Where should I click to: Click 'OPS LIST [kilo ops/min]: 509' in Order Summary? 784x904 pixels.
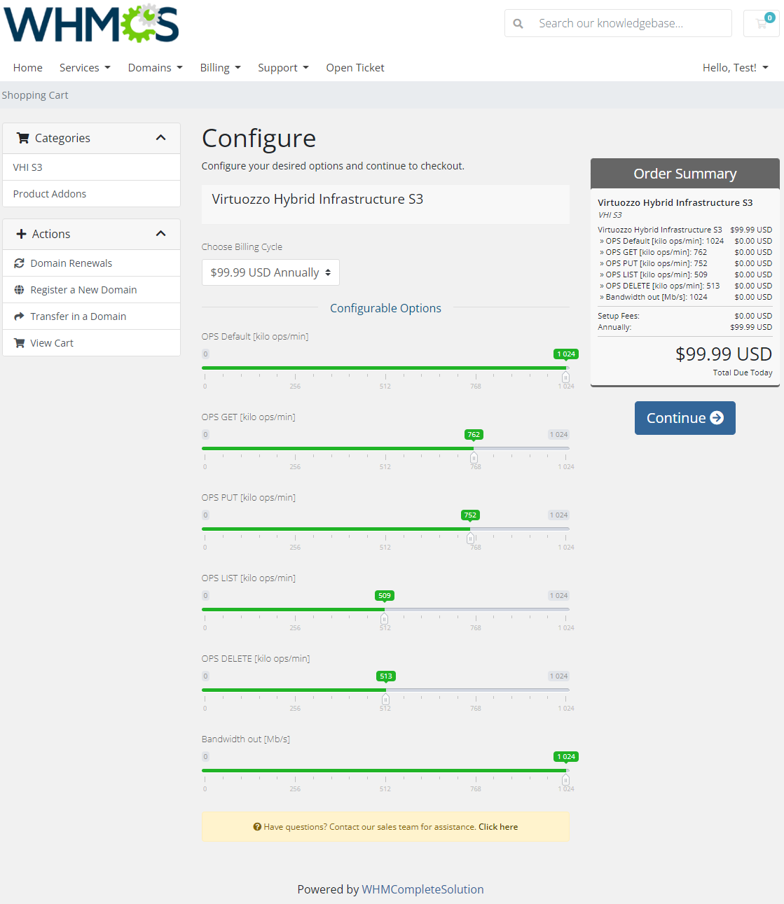pyautogui.click(x=656, y=274)
